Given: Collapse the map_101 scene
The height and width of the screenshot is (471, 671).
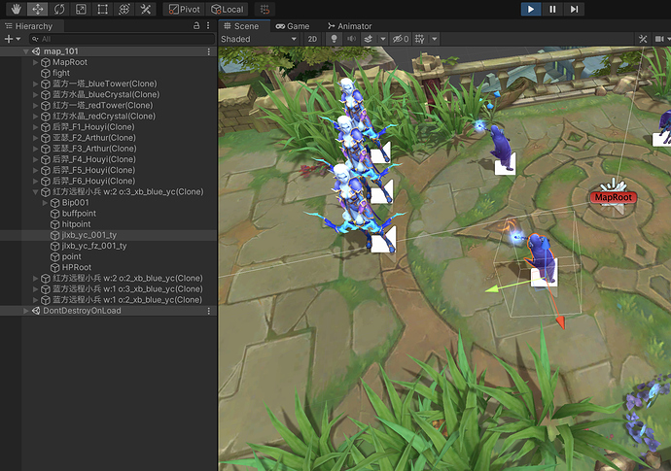Looking at the screenshot, I should click(25, 51).
